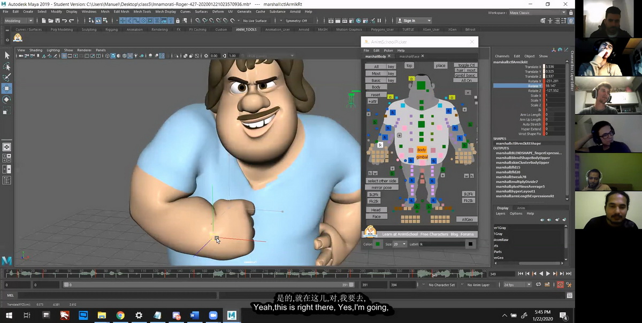Click the Ik2Fk button under mirror pose
The image size is (642, 323).
pyautogui.click(x=373, y=195)
